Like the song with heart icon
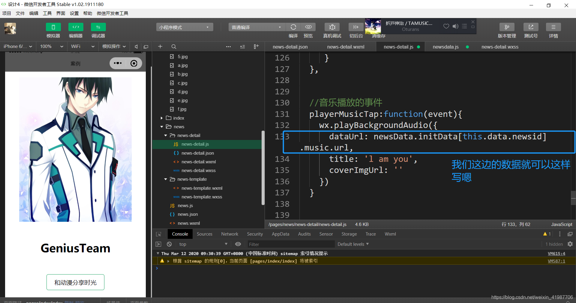The image size is (576, 303). point(446,26)
